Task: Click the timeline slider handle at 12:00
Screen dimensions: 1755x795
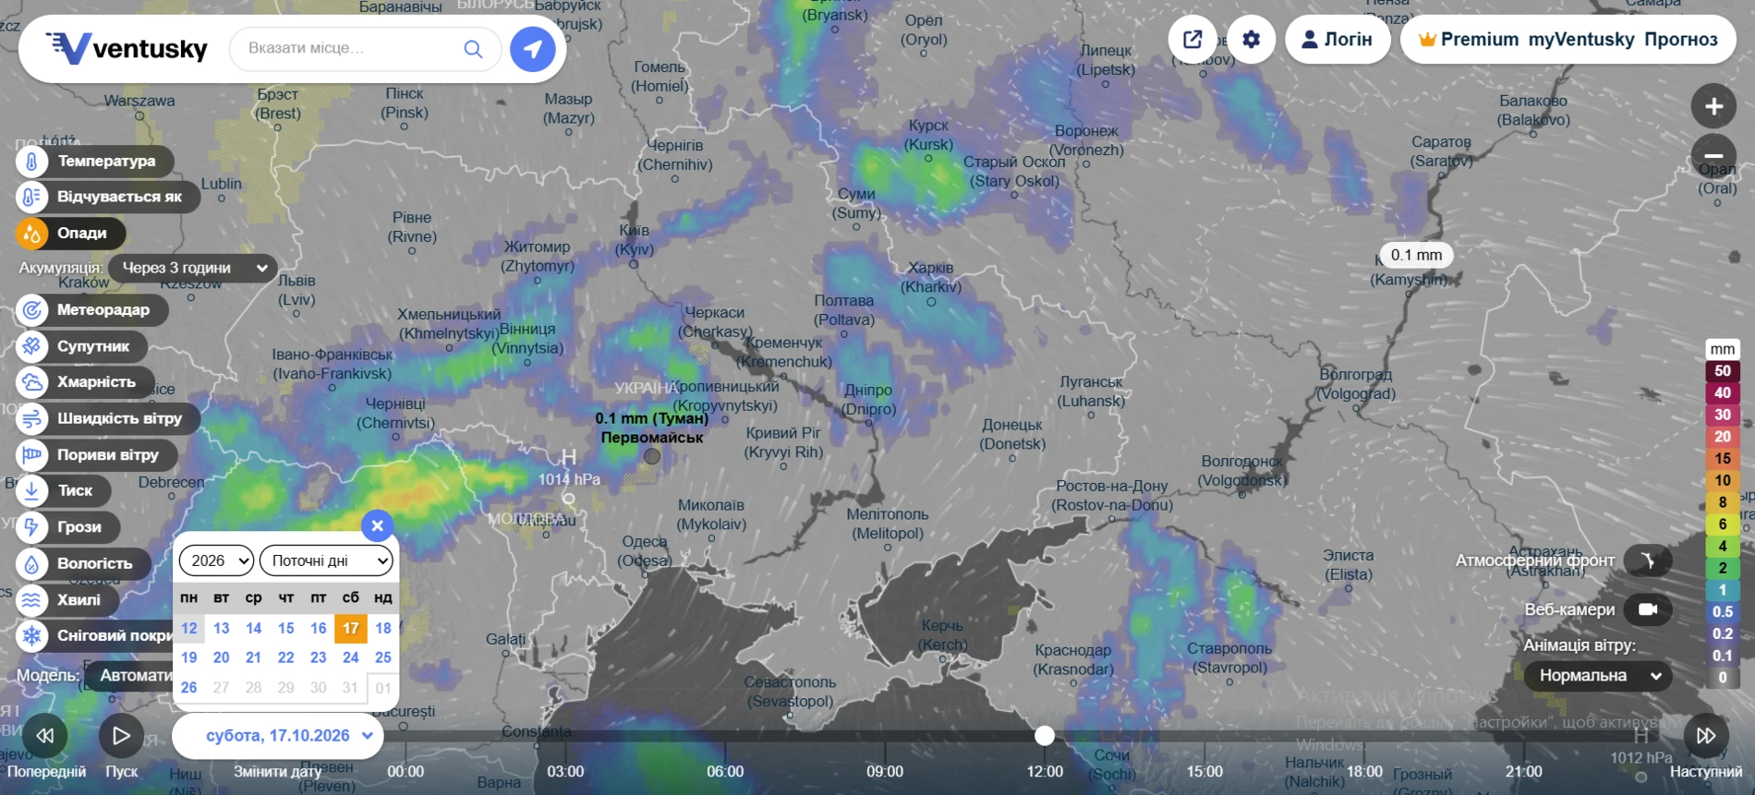Action: pyautogui.click(x=1045, y=736)
